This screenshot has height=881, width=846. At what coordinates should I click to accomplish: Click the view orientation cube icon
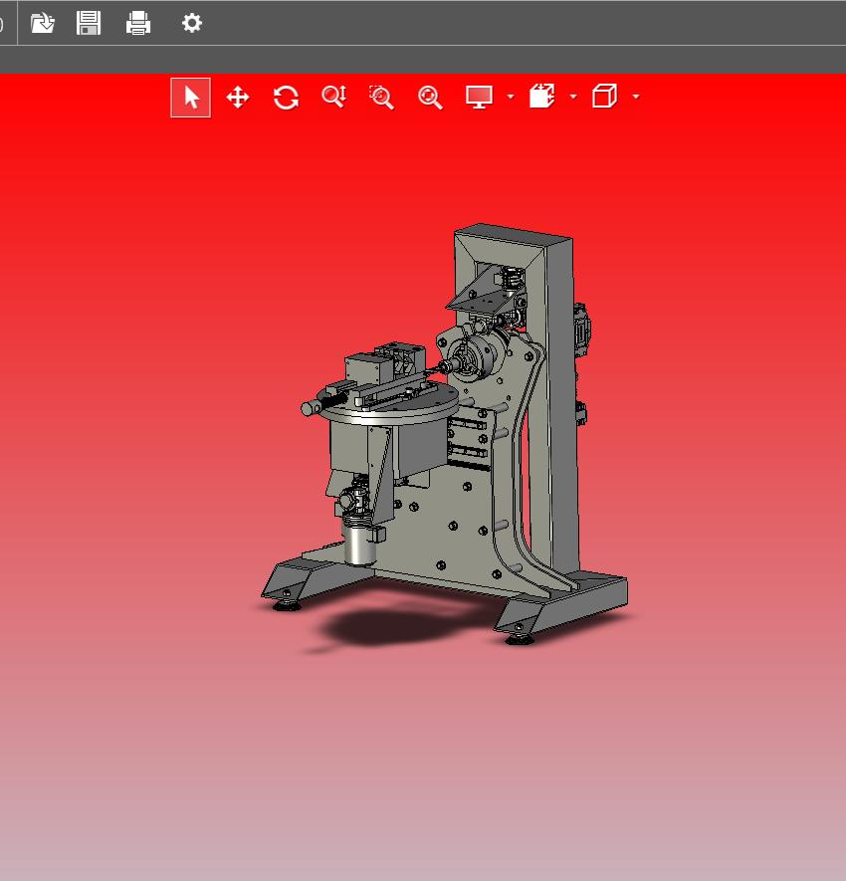[604, 97]
